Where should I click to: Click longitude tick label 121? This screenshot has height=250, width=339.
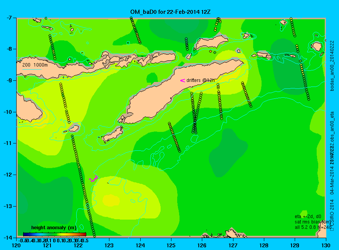(x=47, y=245)
